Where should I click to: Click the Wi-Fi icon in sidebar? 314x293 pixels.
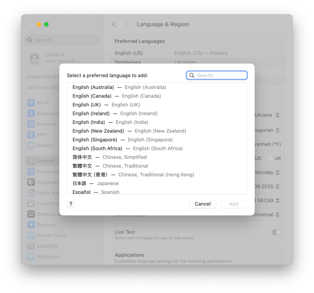[31, 103]
